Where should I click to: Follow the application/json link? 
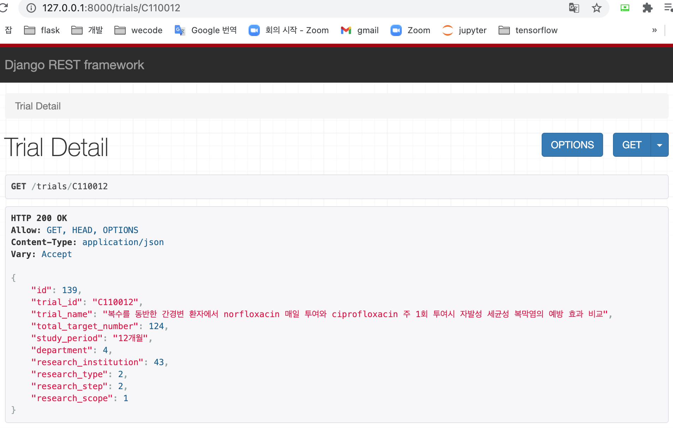tap(123, 242)
